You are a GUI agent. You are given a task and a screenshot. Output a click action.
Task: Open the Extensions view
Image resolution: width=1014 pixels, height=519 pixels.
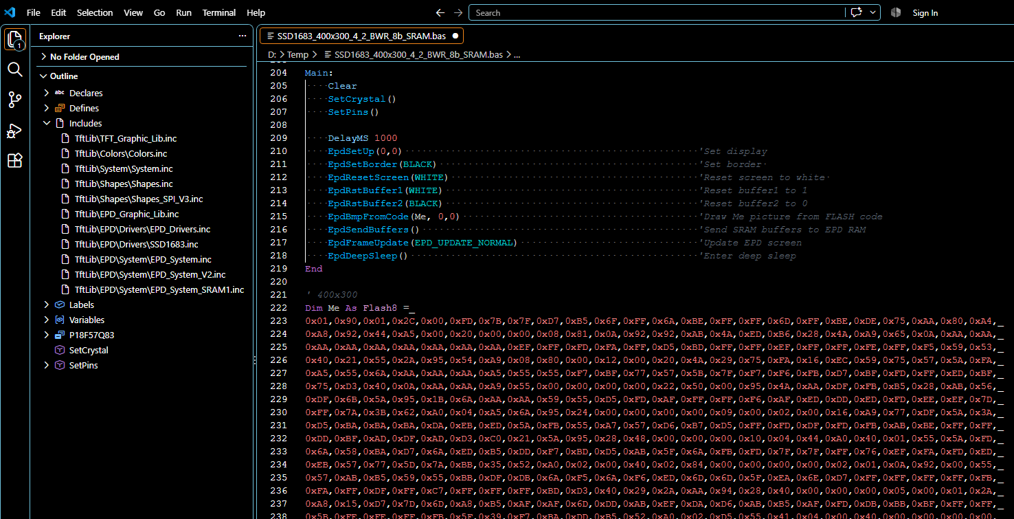15,161
